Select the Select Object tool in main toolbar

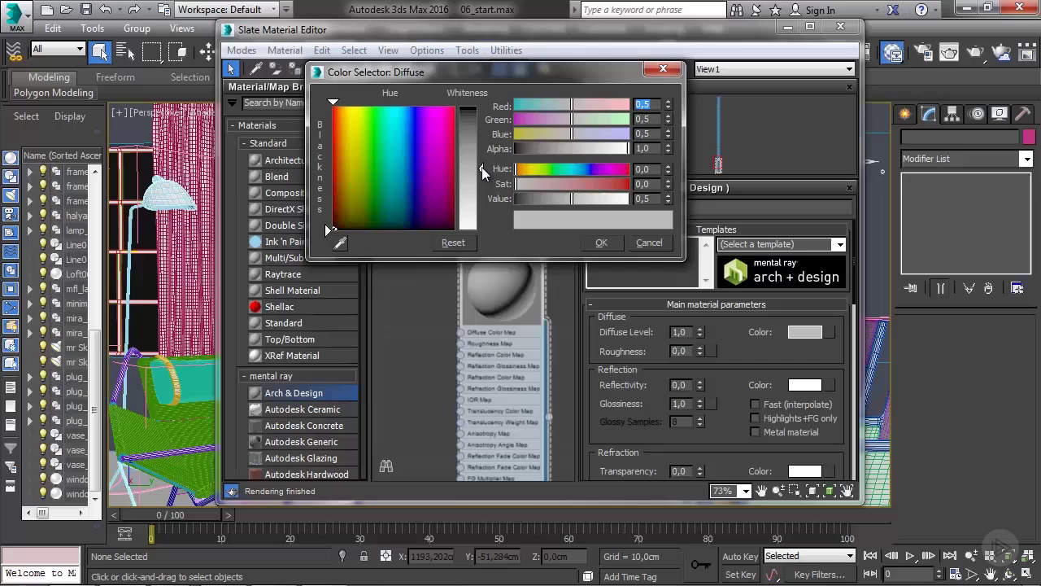point(99,52)
